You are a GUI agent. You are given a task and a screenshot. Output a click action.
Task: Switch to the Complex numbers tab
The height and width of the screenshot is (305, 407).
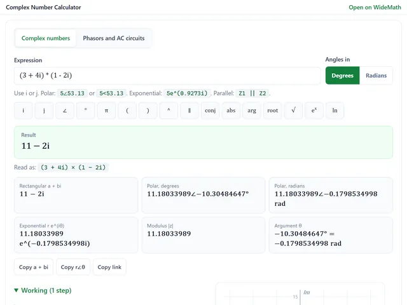click(46, 38)
